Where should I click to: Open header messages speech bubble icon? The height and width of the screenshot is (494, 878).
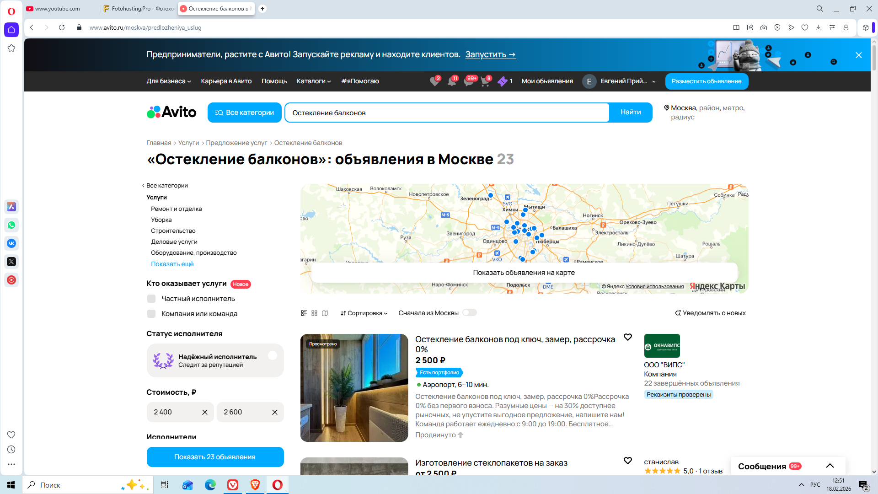tap(469, 81)
